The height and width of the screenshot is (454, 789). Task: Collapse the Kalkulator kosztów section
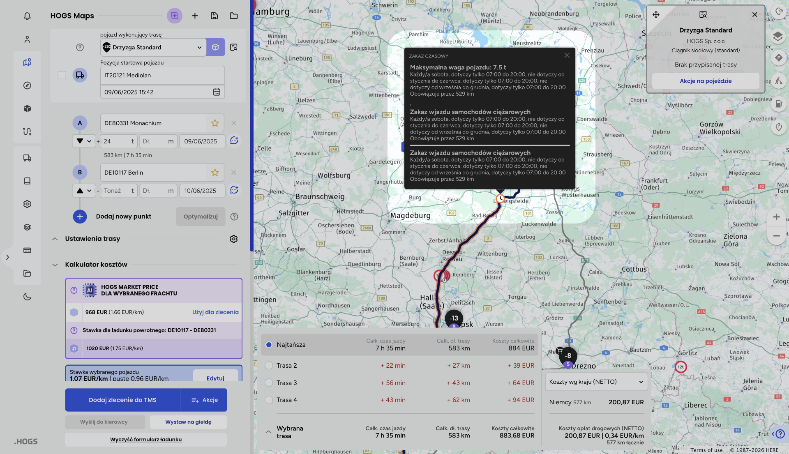tap(55, 265)
